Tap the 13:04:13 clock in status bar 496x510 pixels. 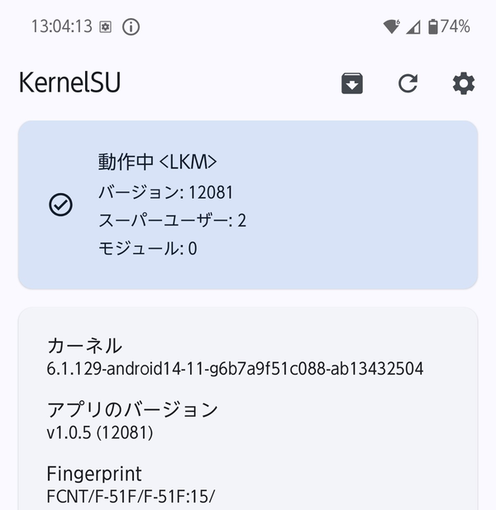61,27
